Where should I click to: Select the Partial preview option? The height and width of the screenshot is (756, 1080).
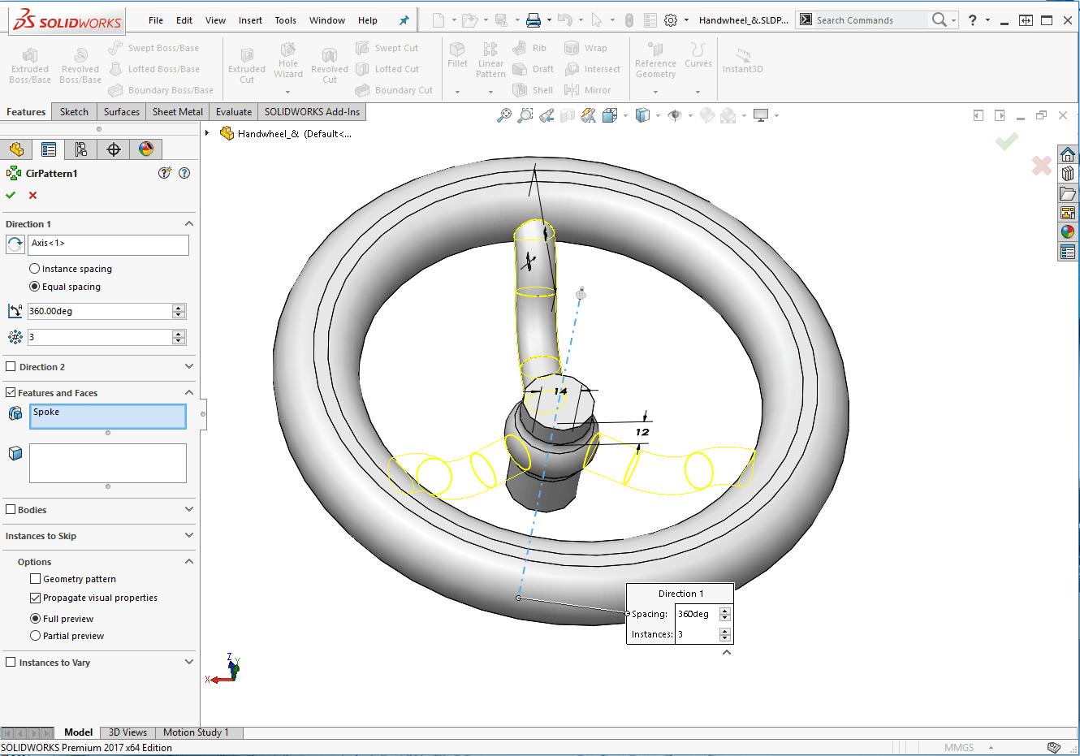point(36,636)
